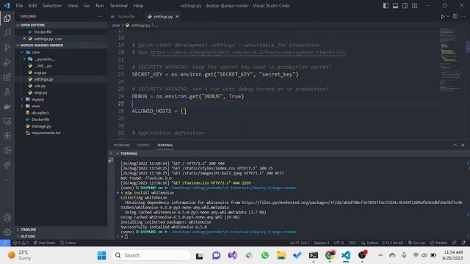Close the terminal panel

(x=463, y=145)
